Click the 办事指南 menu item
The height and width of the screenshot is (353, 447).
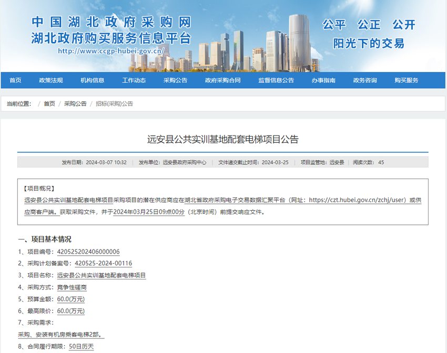click(x=323, y=80)
